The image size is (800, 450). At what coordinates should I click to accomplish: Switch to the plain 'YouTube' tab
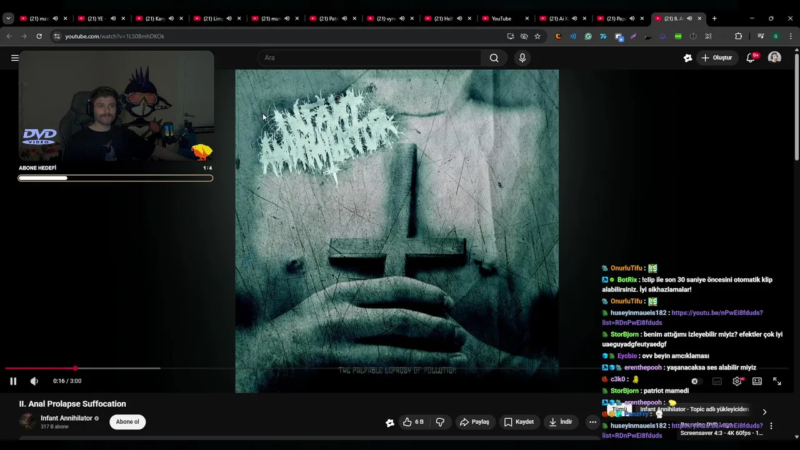click(506, 19)
